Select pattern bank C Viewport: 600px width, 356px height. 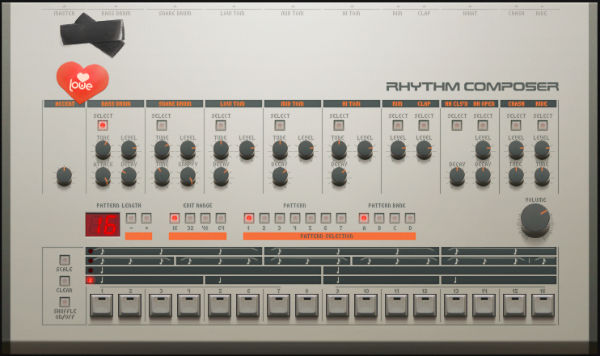tap(394, 218)
